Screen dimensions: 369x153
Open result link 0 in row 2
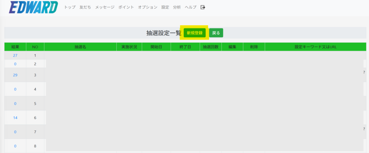click(15, 64)
